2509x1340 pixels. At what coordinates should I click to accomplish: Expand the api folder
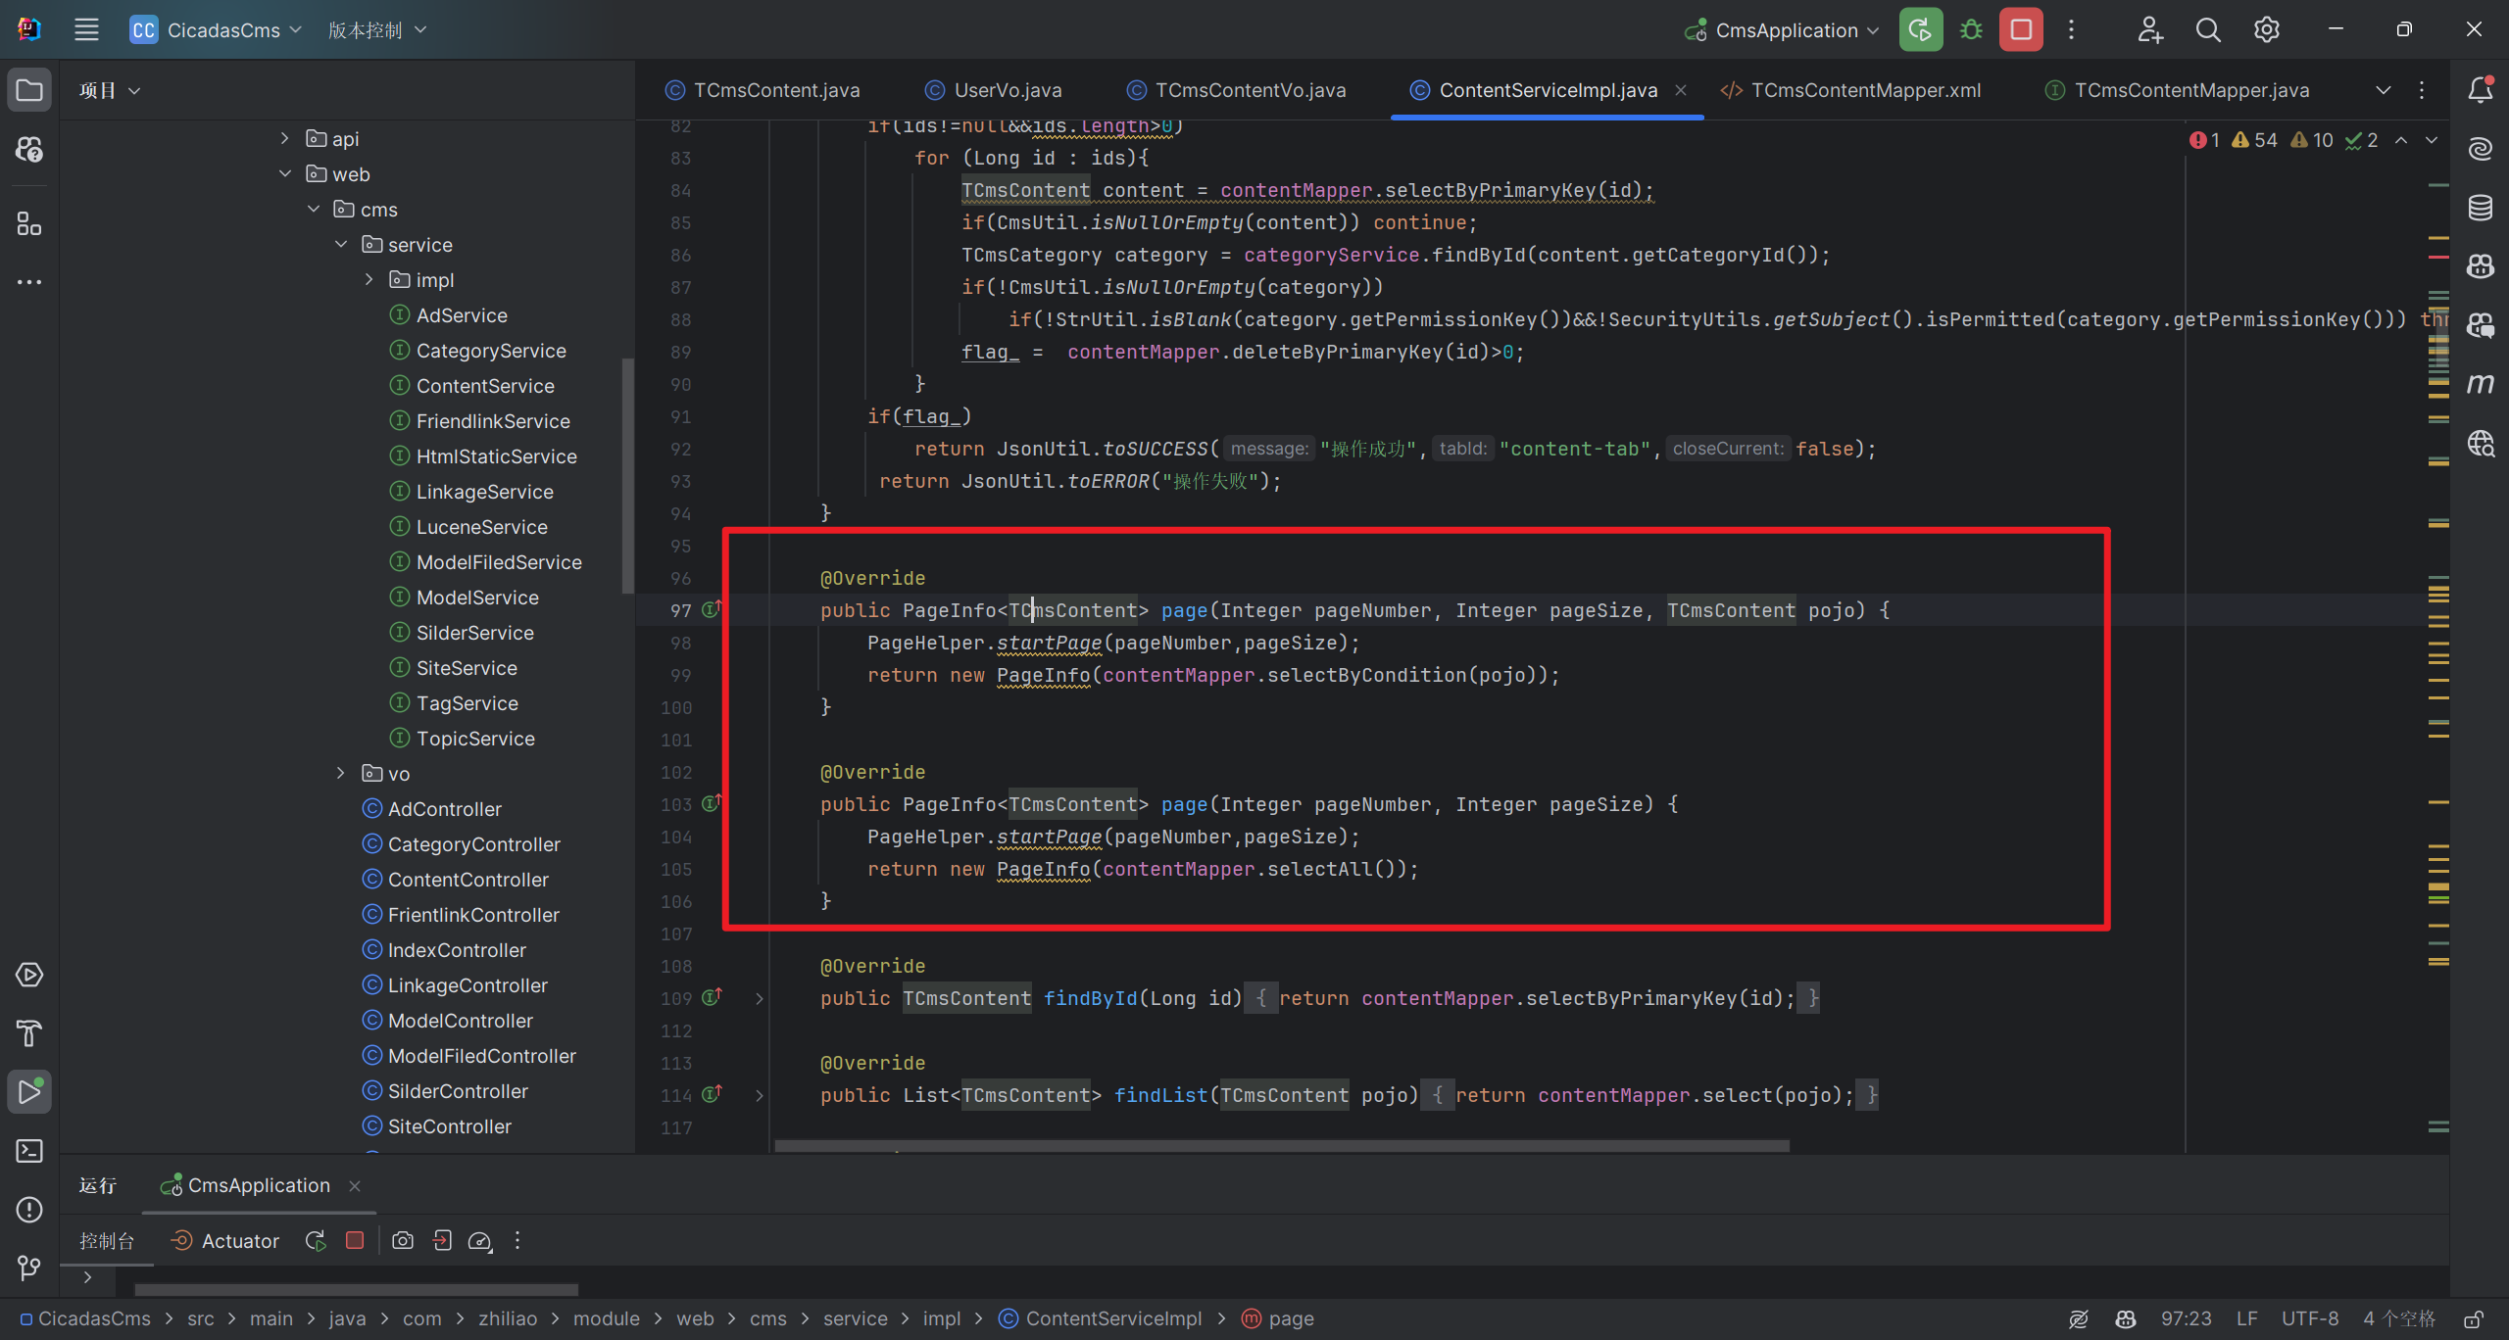[284, 138]
